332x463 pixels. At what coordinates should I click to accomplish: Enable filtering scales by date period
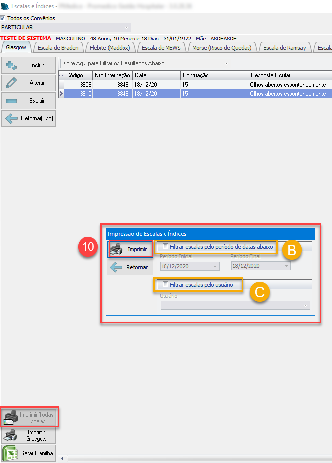(x=166, y=246)
